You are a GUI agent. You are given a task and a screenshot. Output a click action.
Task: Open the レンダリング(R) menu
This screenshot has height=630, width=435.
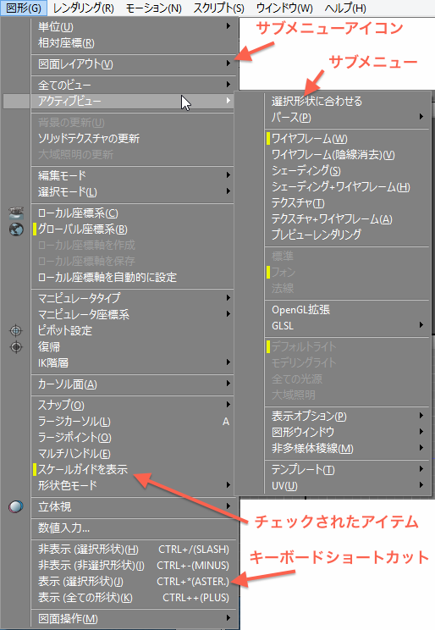(x=84, y=8)
